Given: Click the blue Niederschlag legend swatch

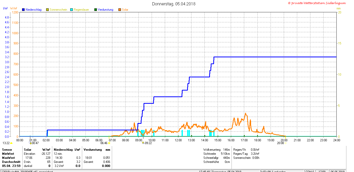Looking at the screenshot, I should [x=24, y=10].
